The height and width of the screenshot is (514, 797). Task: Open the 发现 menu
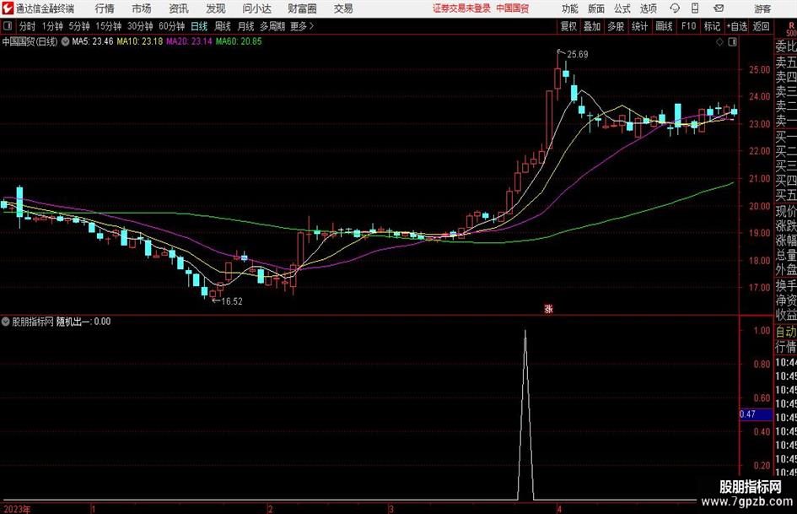click(x=216, y=8)
